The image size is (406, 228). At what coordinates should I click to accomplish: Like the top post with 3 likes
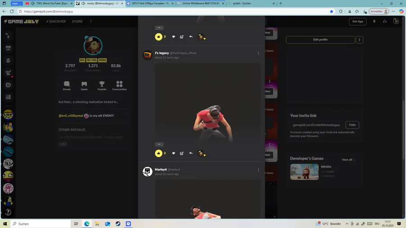click(x=158, y=36)
